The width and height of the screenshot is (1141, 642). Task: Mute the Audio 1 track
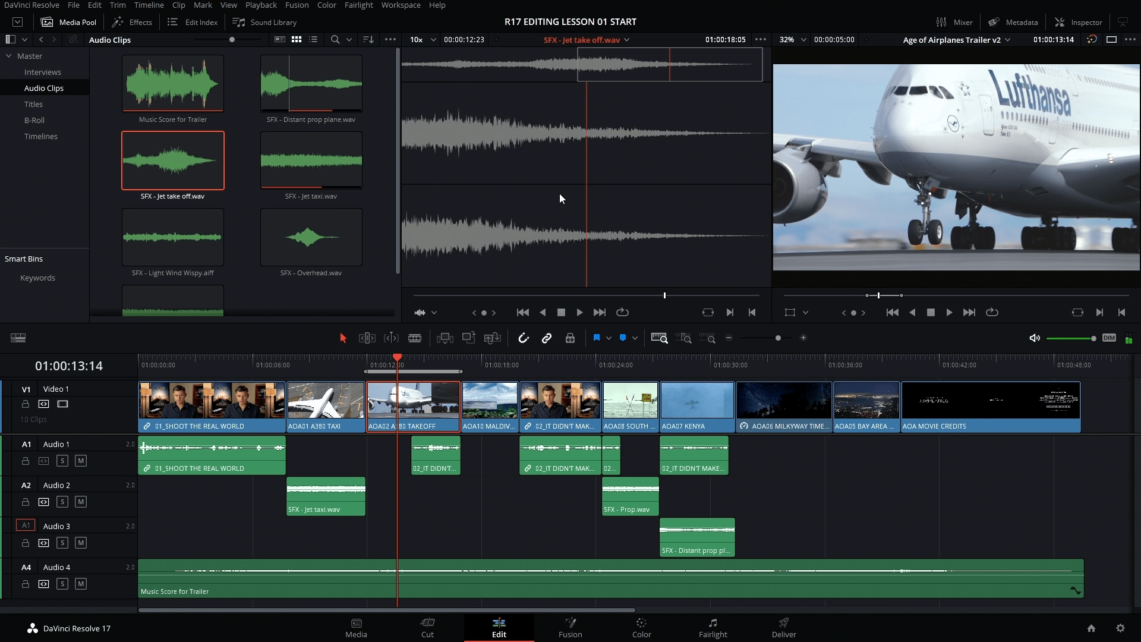81,460
